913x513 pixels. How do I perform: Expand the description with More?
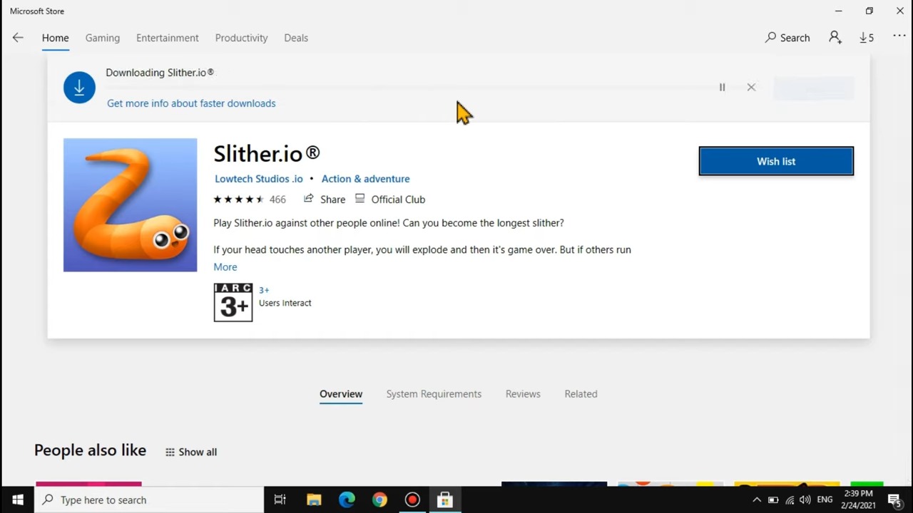click(x=225, y=267)
